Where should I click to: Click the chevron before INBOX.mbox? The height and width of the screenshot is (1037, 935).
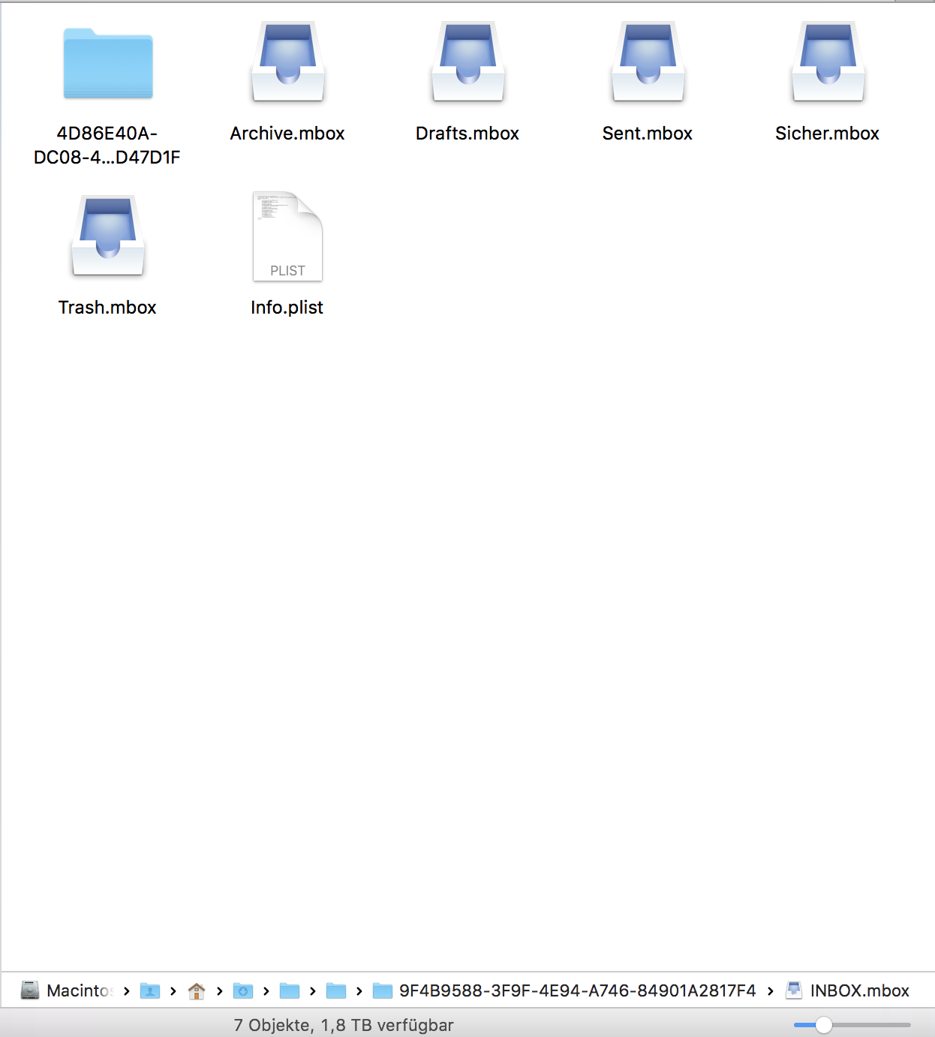pos(771,990)
